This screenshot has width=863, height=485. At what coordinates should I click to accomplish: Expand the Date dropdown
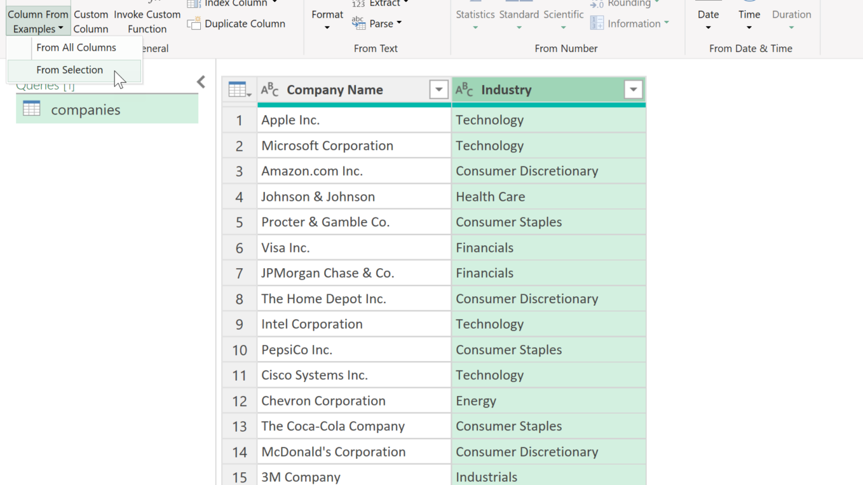tap(708, 20)
